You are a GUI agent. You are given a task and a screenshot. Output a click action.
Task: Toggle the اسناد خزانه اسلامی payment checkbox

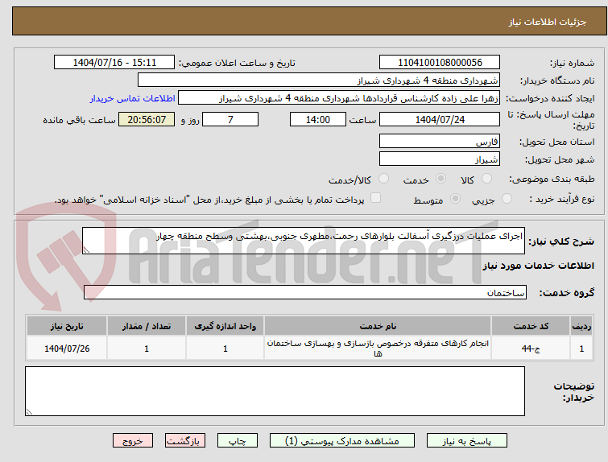(x=375, y=198)
